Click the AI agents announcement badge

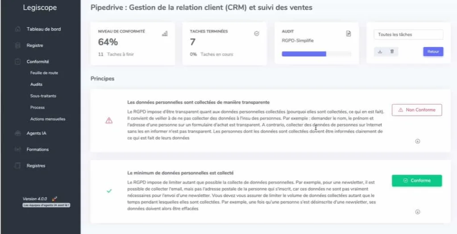(x=47, y=205)
